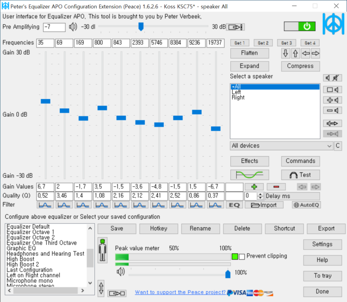This screenshot has width=347, height=302.
Task: Click the square speaker icon beside the list
Action: (333, 90)
